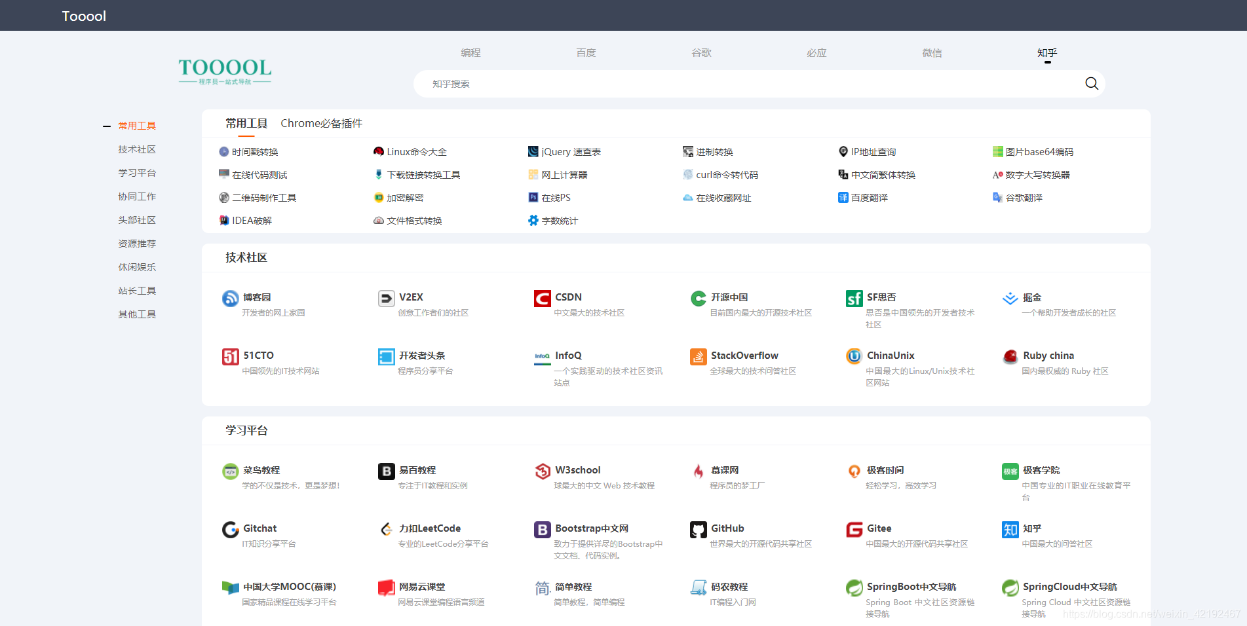The height and width of the screenshot is (626, 1247).
Task: Go to 站长工具 in sidebar
Action: pyautogui.click(x=137, y=291)
